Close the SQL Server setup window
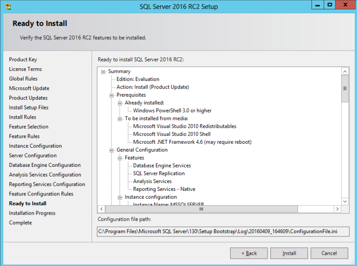The height and width of the screenshot is (266, 357). click(345, 5)
